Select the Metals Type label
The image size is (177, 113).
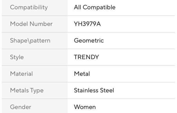(27, 91)
